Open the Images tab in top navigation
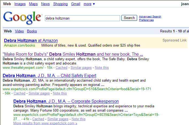Image resolution: width=189 pixels, height=125 pixels. click(20, 4)
